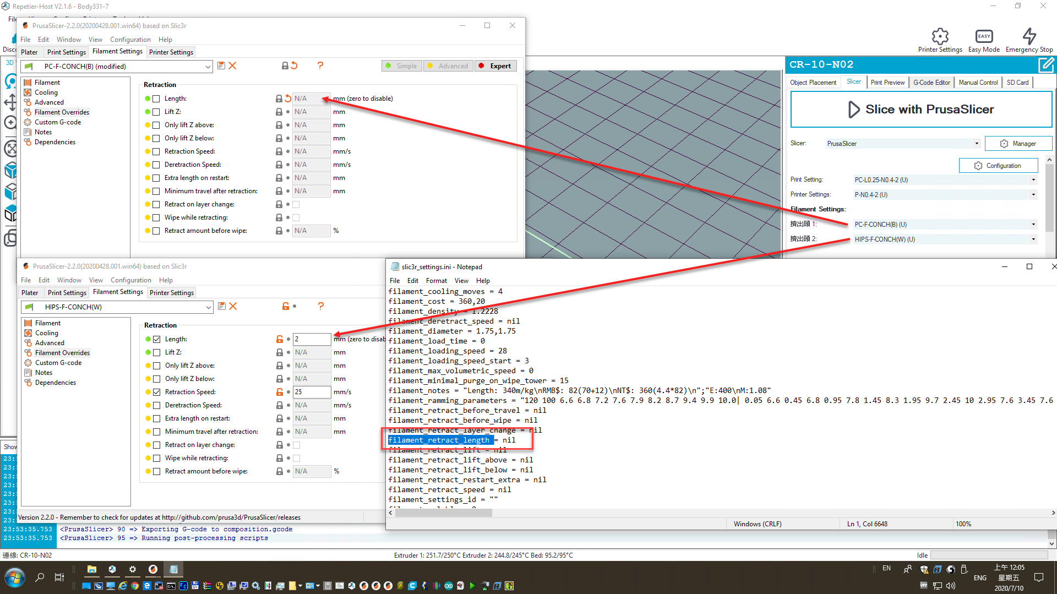
Task: Select Cooling page in upper PrusaSlicer tree
Action: 46,92
